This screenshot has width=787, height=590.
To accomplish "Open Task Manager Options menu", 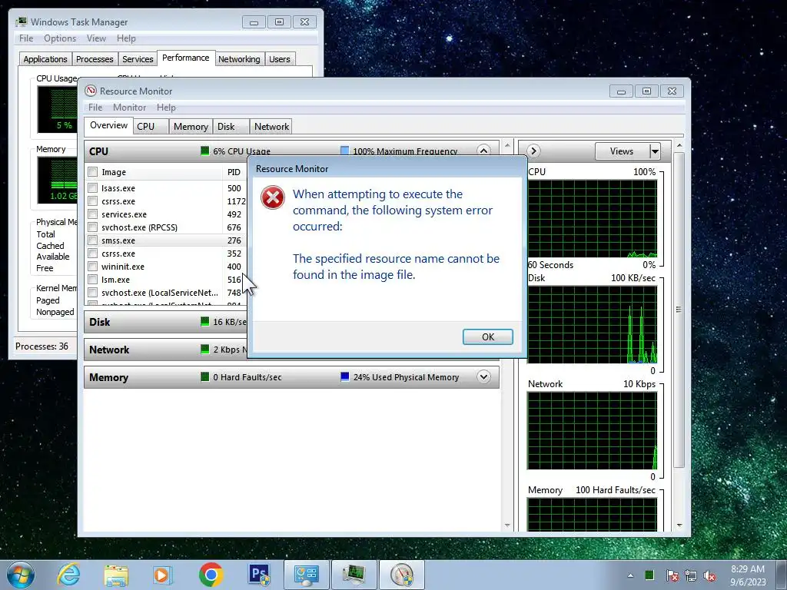I will coord(60,38).
